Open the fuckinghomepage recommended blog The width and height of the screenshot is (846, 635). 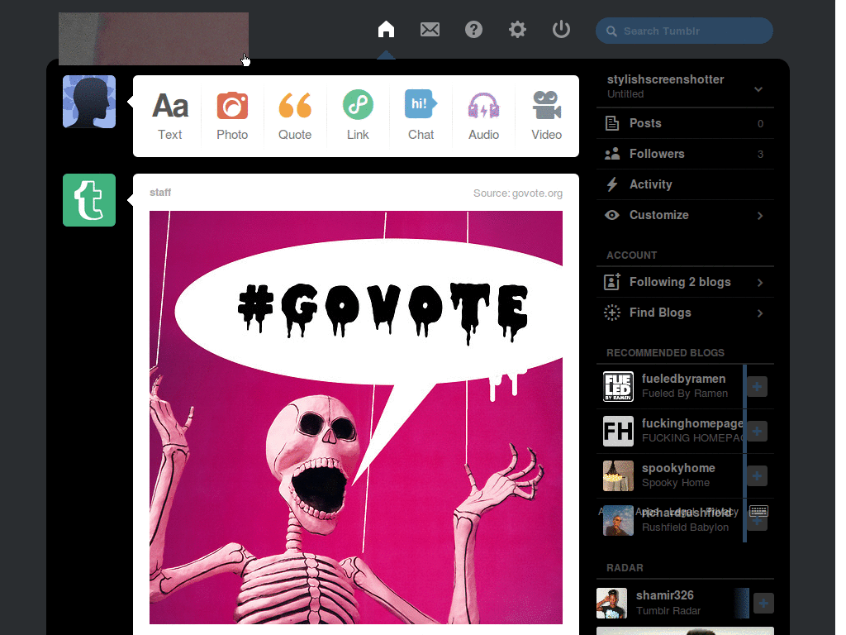692,423
